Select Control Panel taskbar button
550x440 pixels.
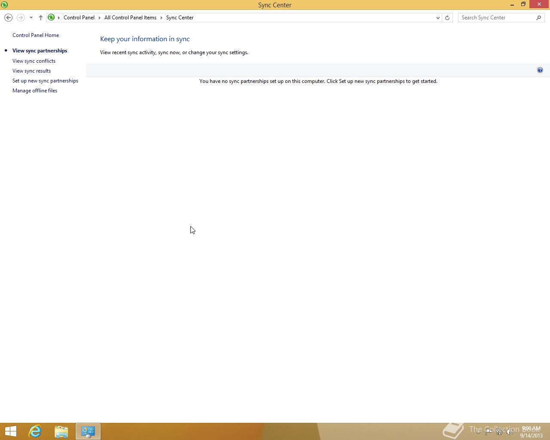(88, 431)
